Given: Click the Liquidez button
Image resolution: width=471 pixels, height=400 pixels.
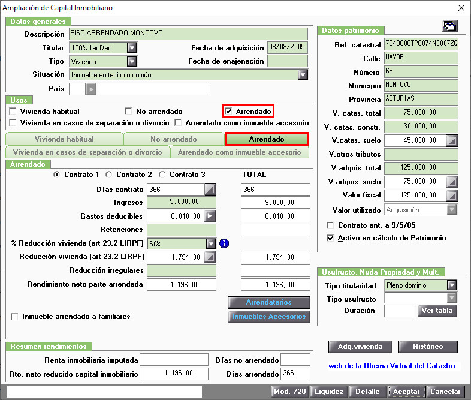Looking at the screenshot, I should tap(329, 392).
